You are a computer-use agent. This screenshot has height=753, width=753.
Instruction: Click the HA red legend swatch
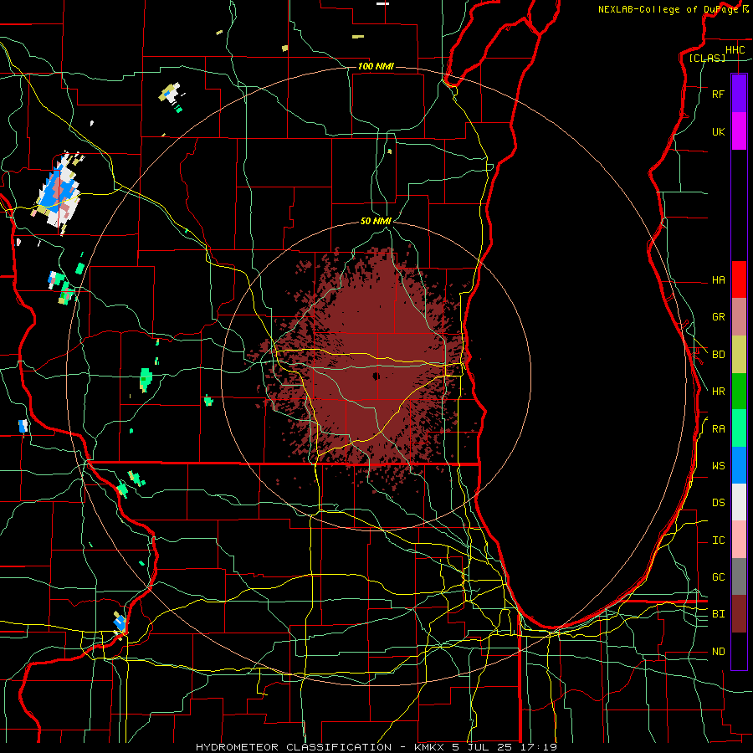(739, 279)
